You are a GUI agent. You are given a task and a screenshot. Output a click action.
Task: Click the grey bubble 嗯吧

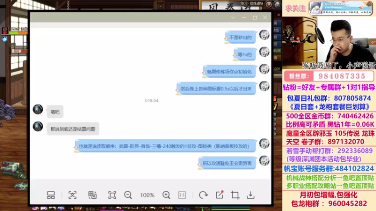pos(55,112)
